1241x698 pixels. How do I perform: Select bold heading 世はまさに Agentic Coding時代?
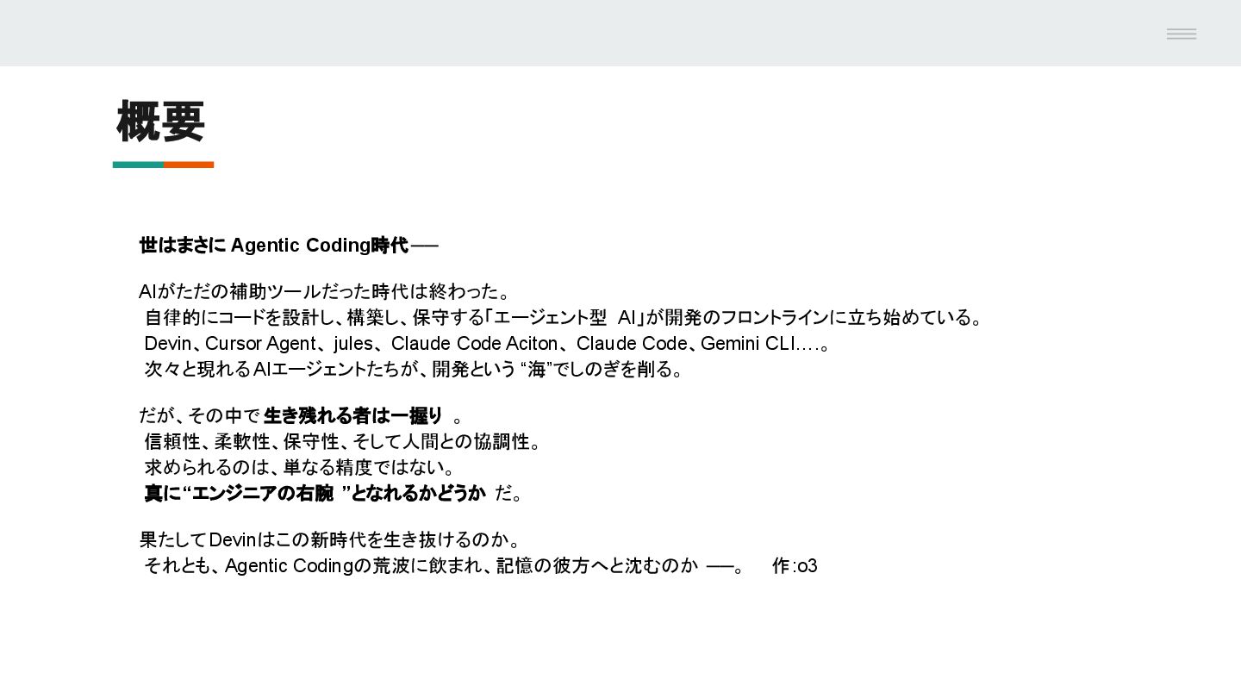(273, 246)
